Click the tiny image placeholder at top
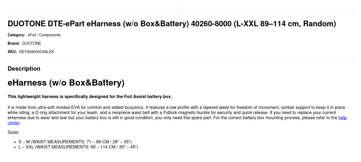The image size is (361, 162). [182, 8]
